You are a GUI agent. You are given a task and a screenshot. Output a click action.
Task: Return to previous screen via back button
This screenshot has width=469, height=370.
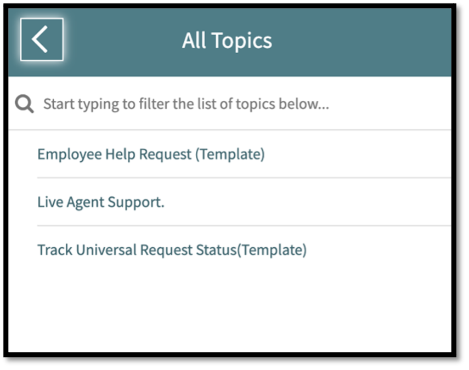[x=41, y=39]
